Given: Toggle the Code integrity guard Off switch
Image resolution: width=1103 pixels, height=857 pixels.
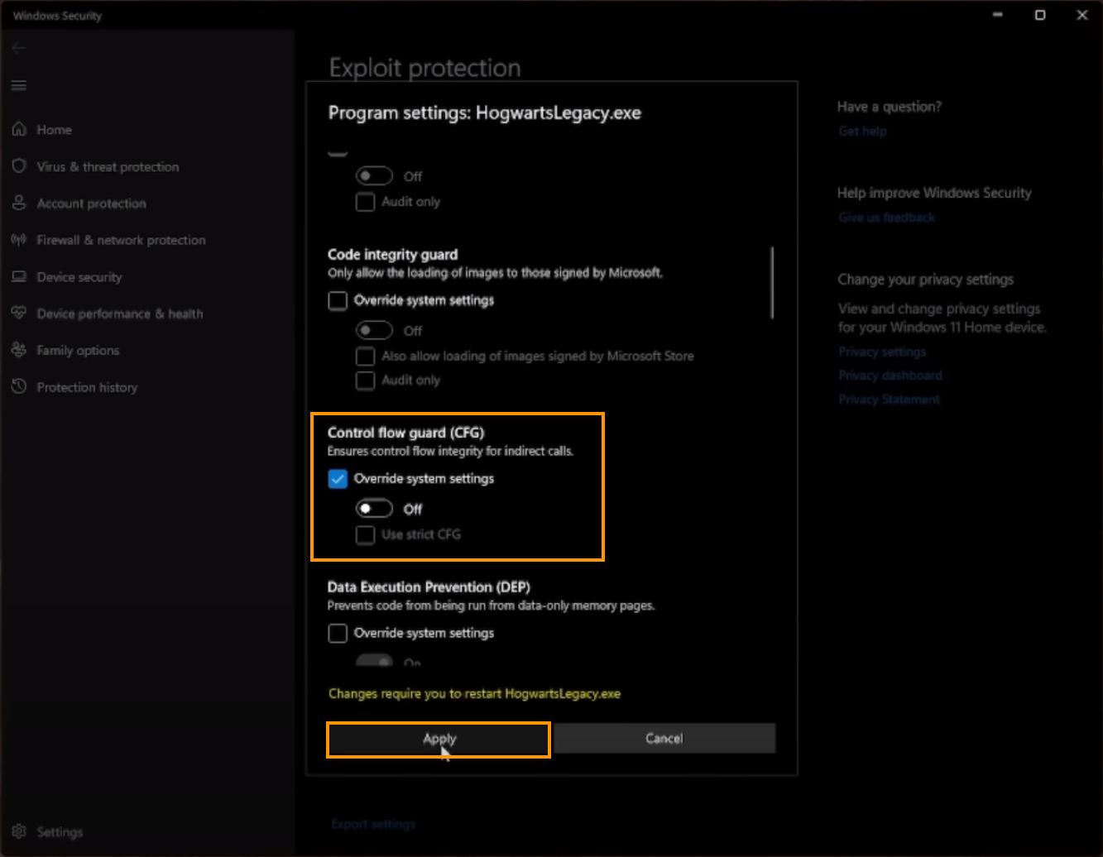Looking at the screenshot, I should click(x=374, y=331).
